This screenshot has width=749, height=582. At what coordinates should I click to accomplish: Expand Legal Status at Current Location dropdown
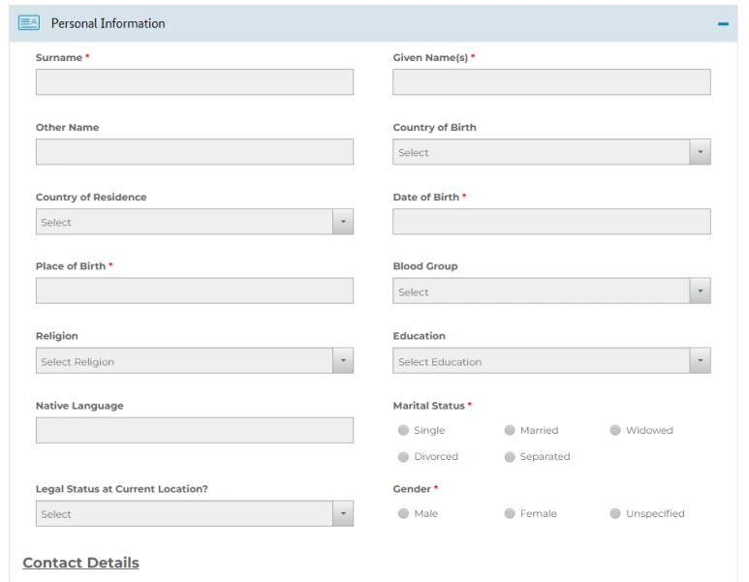click(195, 513)
